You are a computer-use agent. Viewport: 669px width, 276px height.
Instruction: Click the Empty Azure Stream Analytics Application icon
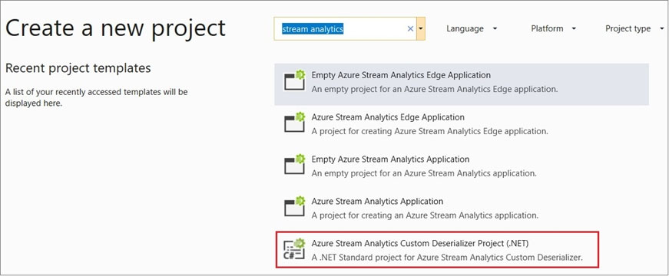coord(295,164)
